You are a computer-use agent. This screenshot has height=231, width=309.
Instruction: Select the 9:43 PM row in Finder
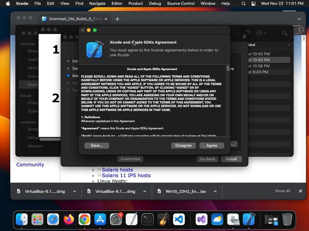tap(269, 72)
